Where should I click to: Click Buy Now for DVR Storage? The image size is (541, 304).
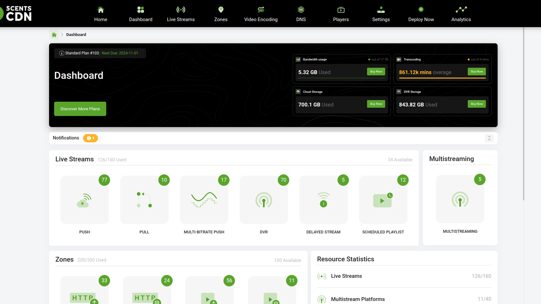click(x=477, y=104)
